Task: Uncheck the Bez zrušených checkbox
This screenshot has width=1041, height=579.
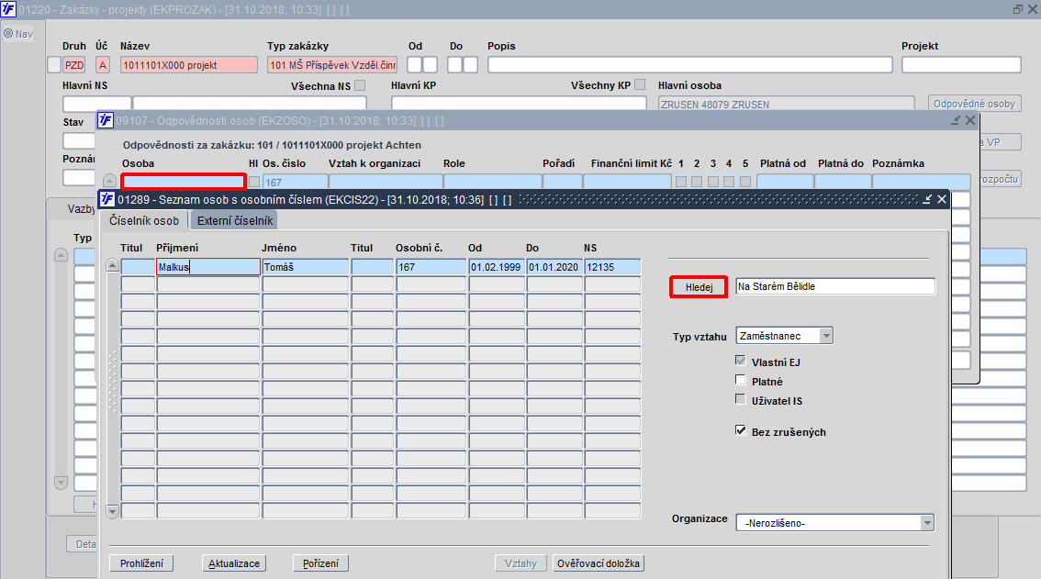Action: (740, 430)
